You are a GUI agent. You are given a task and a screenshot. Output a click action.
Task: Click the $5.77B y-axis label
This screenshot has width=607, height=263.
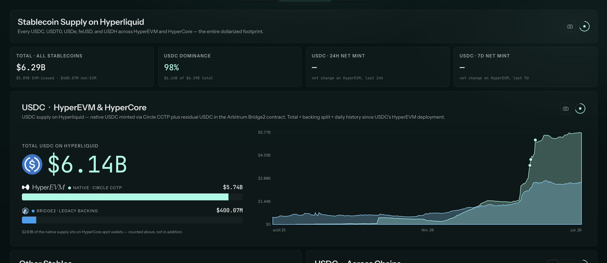pyautogui.click(x=264, y=132)
